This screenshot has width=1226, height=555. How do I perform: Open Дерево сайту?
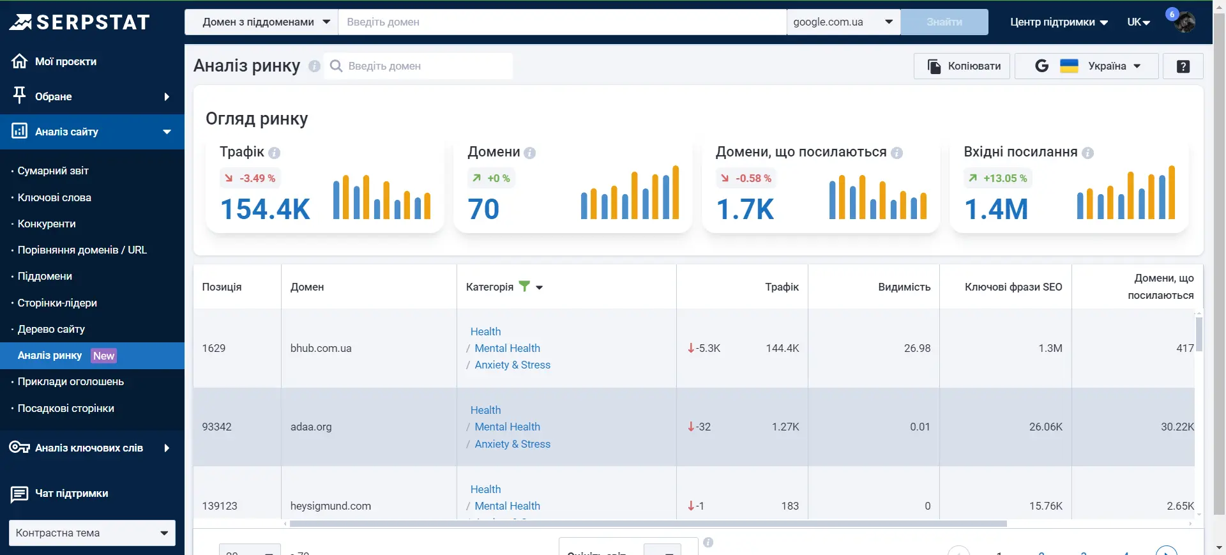pyautogui.click(x=51, y=329)
